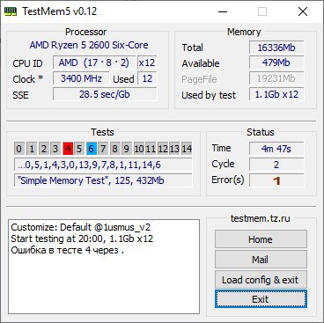This screenshot has height=323, width=324.
Task: Click the Used threads value 12
Action: click(147, 78)
